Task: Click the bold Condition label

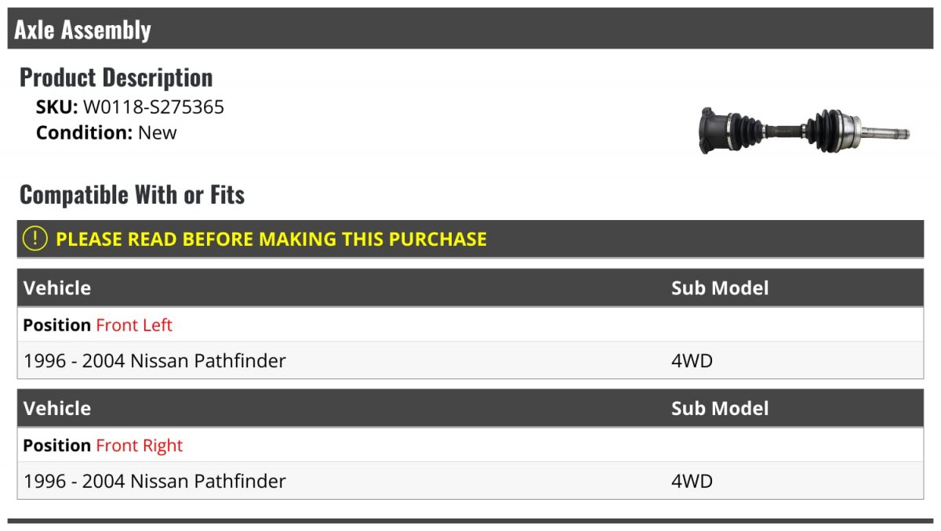Action: (x=84, y=132)
